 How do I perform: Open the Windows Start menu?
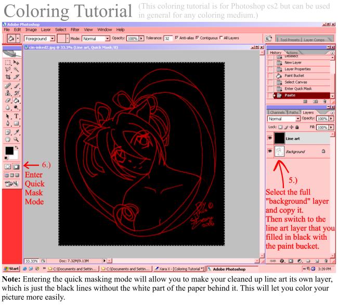pos(11,269)
